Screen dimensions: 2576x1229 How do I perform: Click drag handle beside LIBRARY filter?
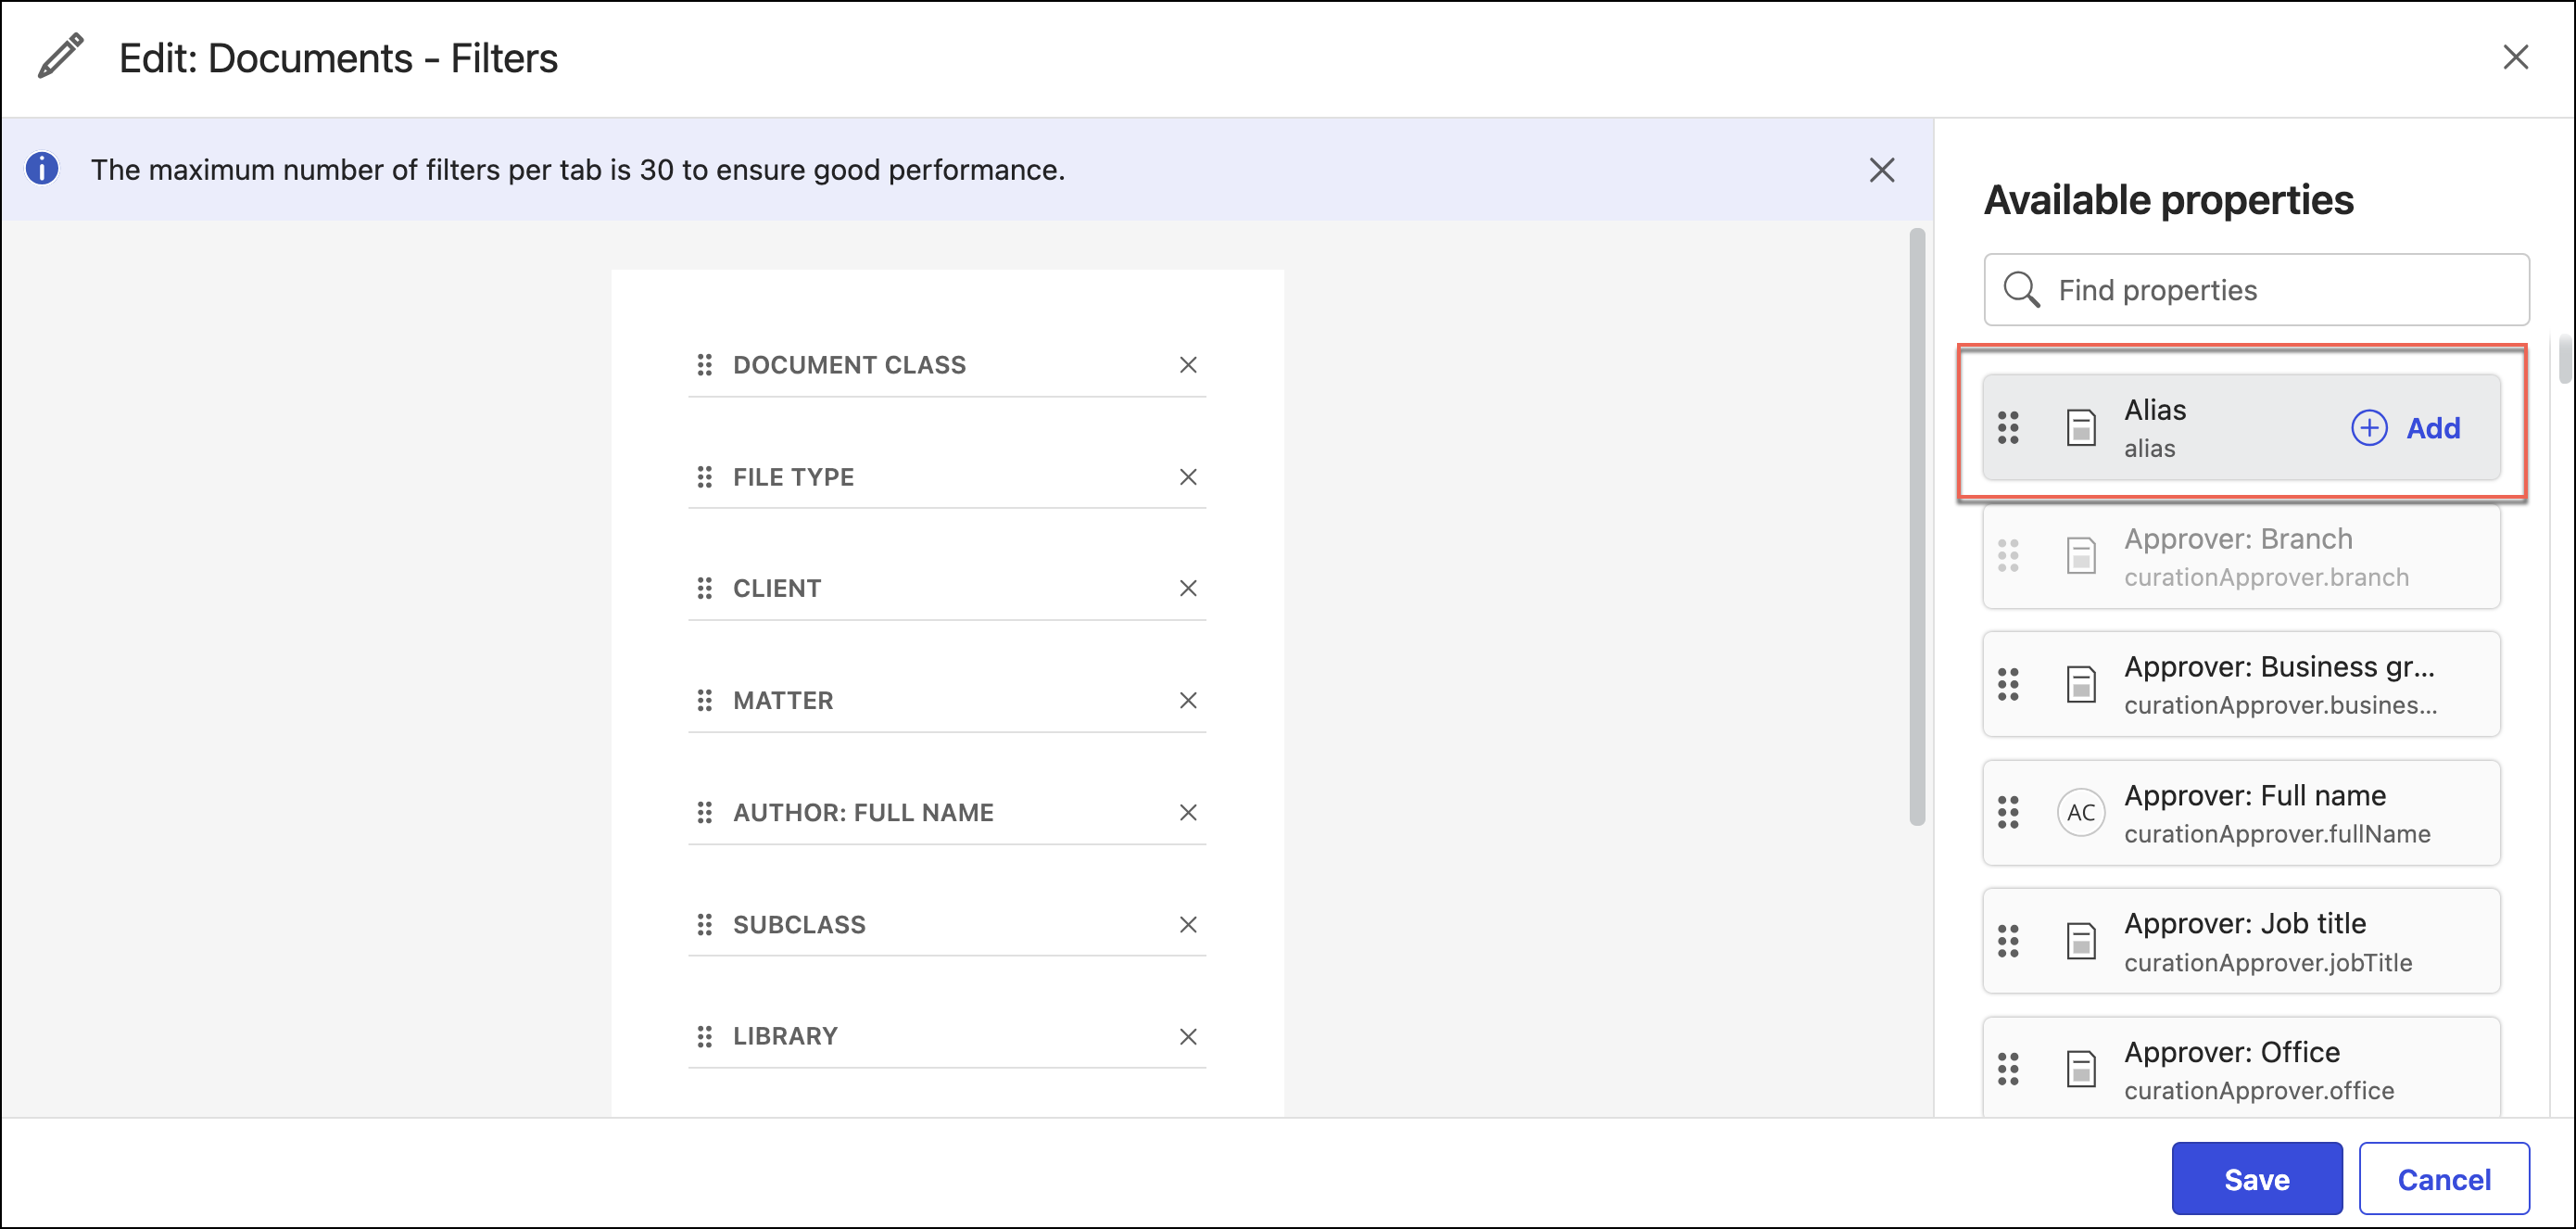704,1036
